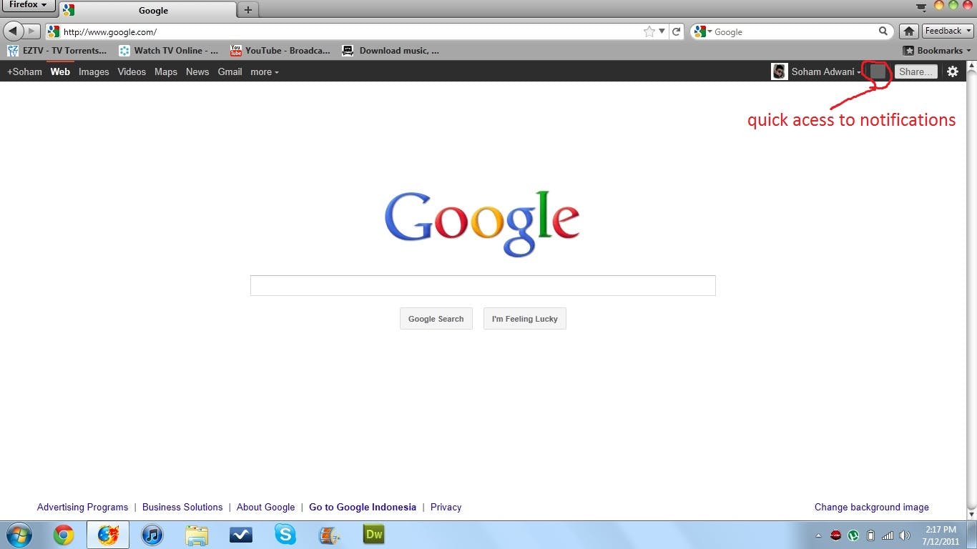This screenshot has width=977, height=549.
Task: Open the Google+ notifications box
Action: [878, 71]
